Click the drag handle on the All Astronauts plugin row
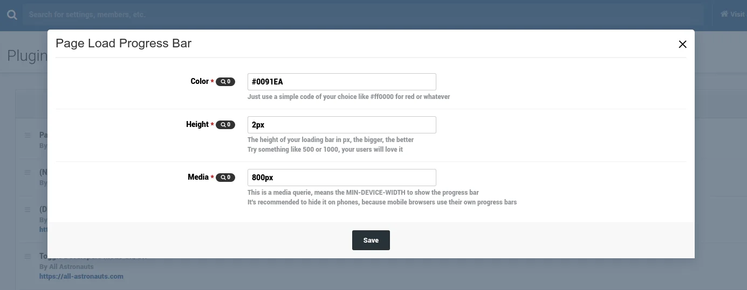Screen dimensions: 747x290 [28, 257]
